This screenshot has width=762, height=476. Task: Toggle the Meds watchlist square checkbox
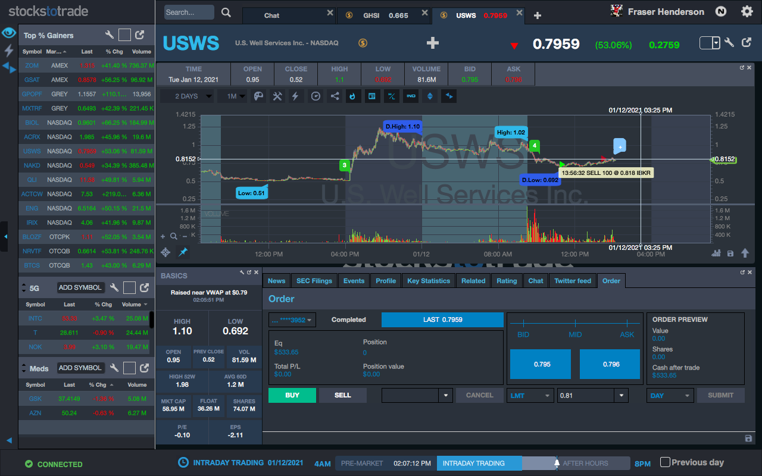(130, 368)
